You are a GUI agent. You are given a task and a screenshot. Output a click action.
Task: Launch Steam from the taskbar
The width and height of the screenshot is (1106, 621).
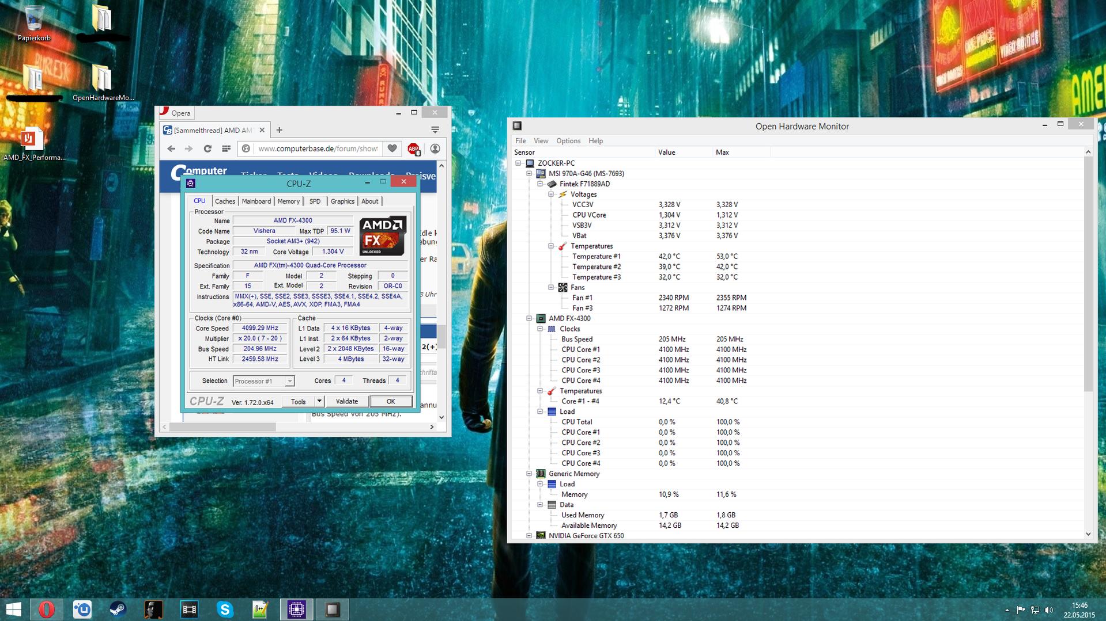pyautogui.click(x=118, y=609)
